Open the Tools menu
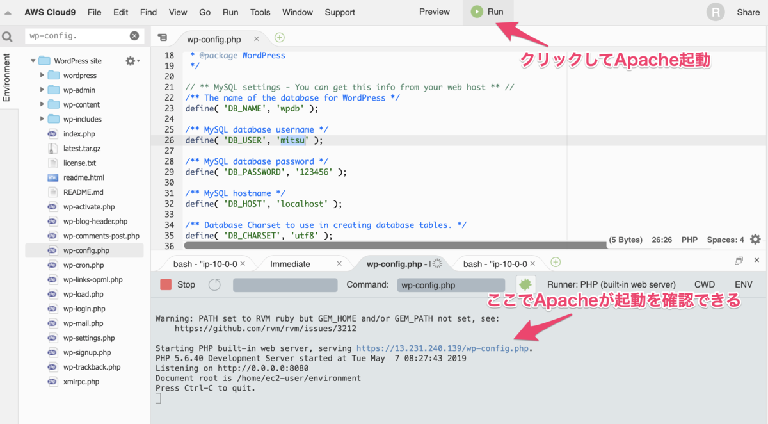Viewport: 768px width, 424px height. [x=260, y=12]
